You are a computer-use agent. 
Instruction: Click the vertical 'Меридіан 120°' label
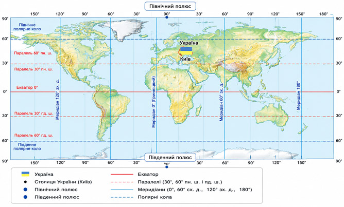57,100
